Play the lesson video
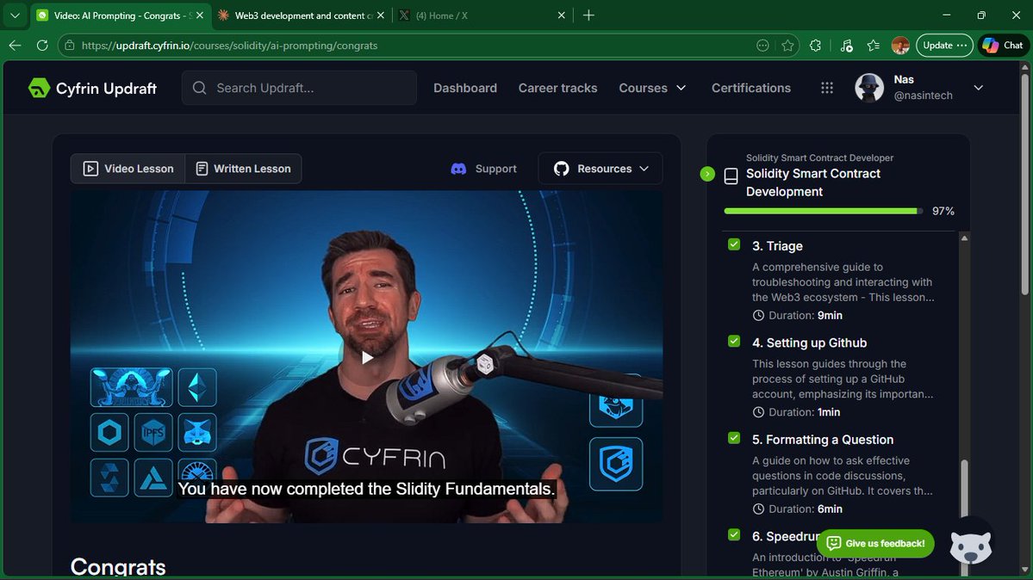 367,357
